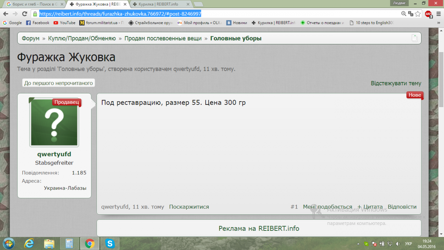Go to 'Форум' breadcrumb

click(x=30, y=38)
